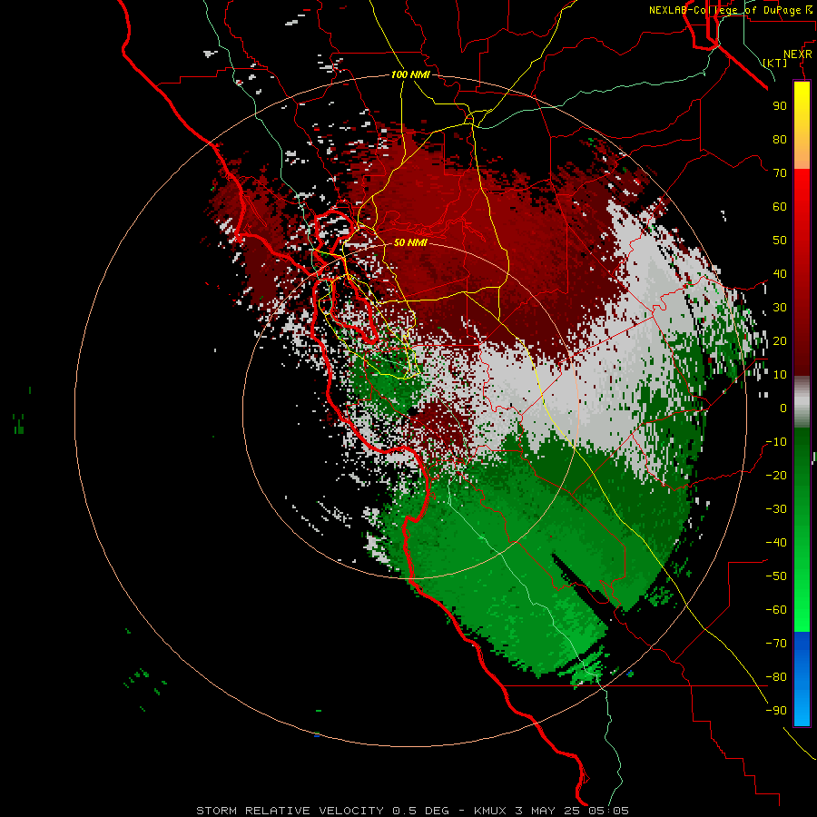Click the -60 value on velocity scale
This screenshot has width=817, height=817.
click(776, 610)
